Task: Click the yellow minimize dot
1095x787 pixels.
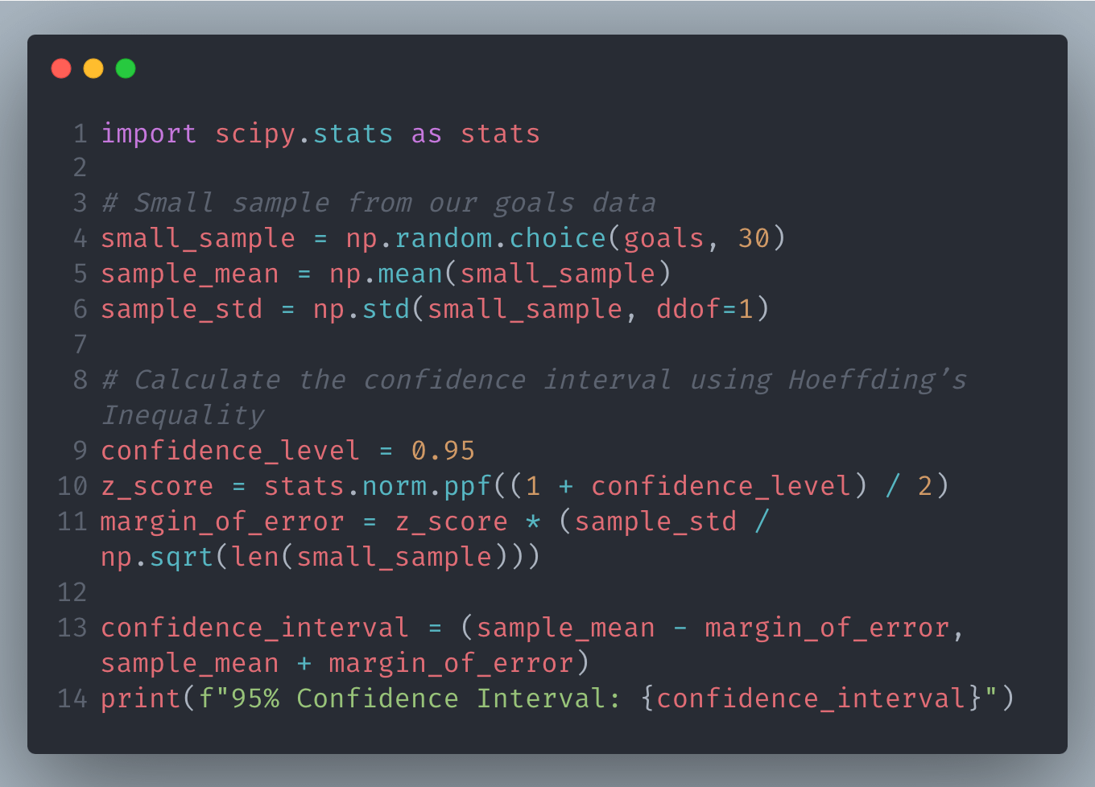Action: pyautogui.click(x=93, y=68)
